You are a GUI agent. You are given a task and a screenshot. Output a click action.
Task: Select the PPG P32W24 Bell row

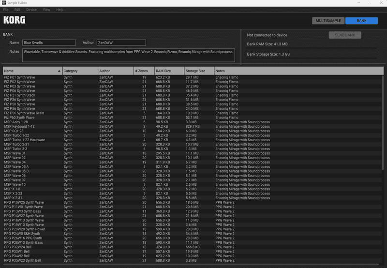(x=192, y=247)
